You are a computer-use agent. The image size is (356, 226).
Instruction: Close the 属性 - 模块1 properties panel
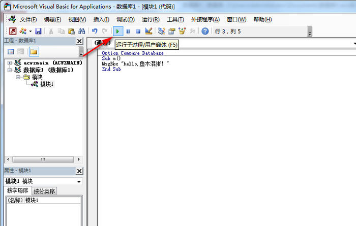point(79,171)
